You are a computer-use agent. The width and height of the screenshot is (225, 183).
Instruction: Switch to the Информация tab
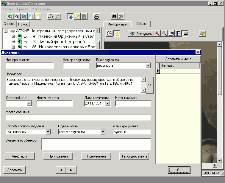click(118, 24)
